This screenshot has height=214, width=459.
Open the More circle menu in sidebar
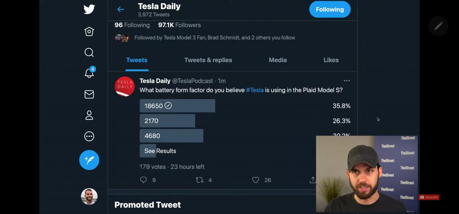(x=89, y=136)
